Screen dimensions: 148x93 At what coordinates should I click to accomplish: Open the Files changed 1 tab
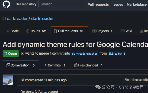tap(88, 65)
